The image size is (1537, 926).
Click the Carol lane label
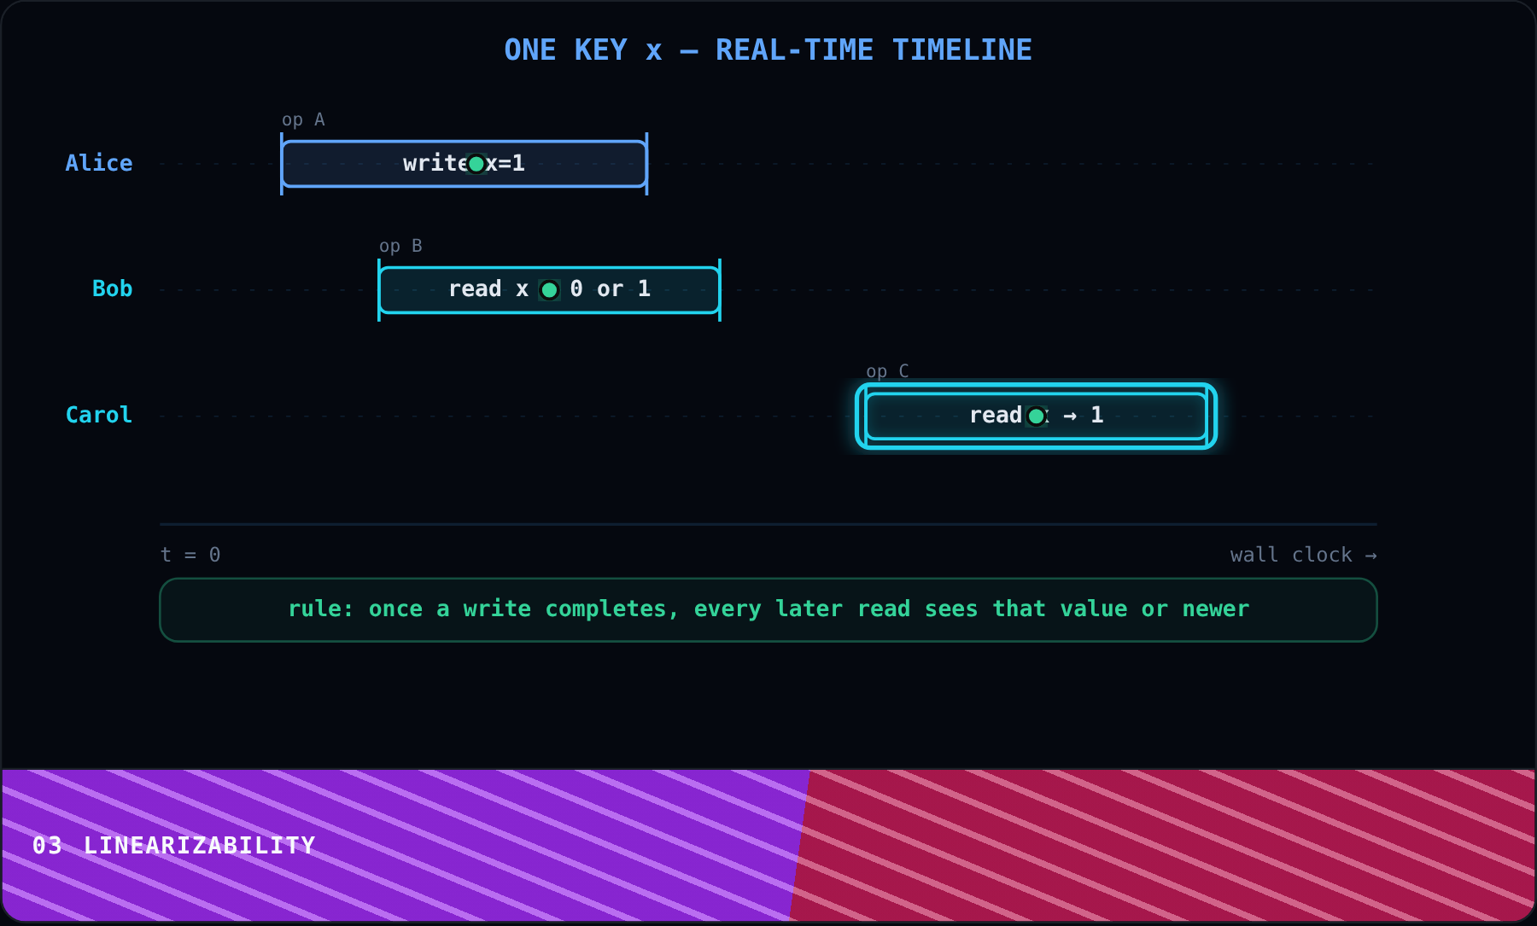pyautogui.click(x=99, y=415)
